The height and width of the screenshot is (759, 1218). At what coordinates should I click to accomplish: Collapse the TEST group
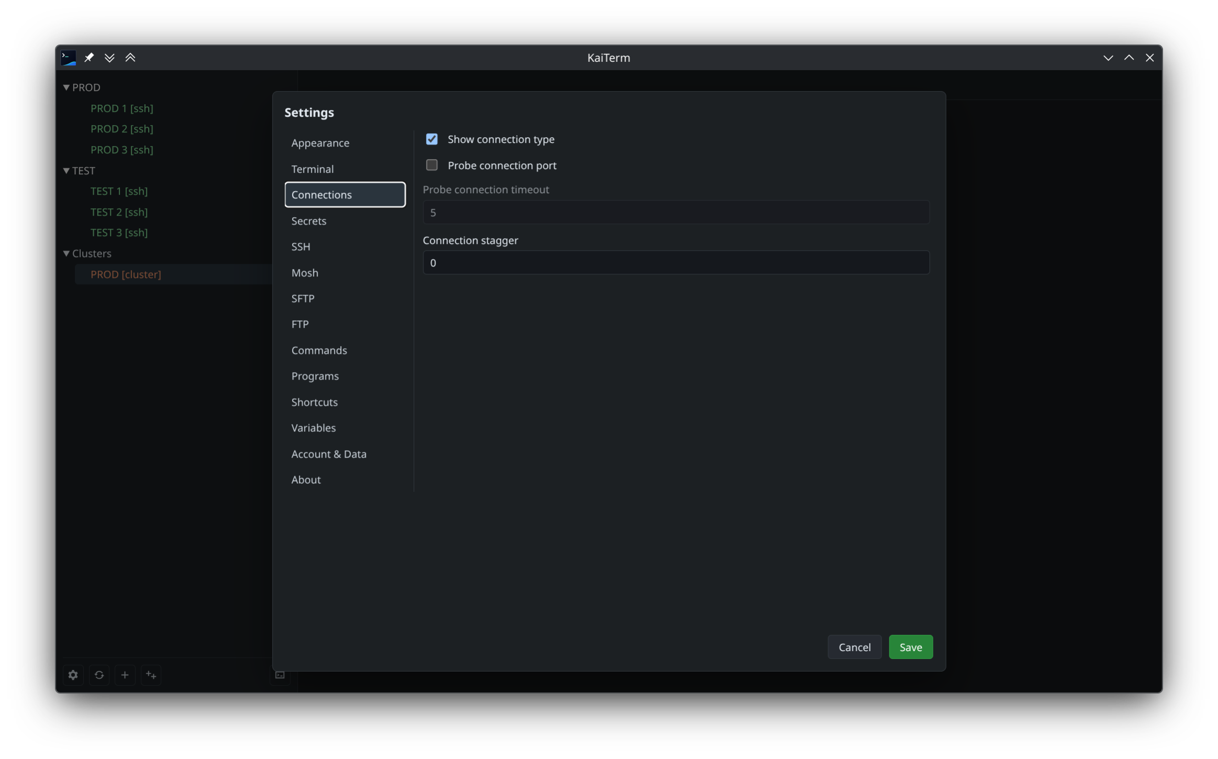click(x=66, y=171)
